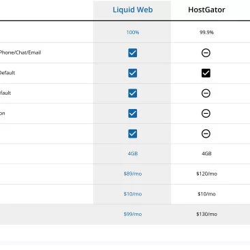Click the Phone/Chat/Email row label

[20, 52]
